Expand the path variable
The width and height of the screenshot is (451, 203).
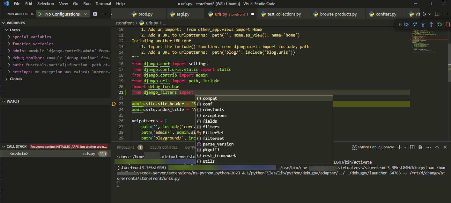(x=10, y=65)
